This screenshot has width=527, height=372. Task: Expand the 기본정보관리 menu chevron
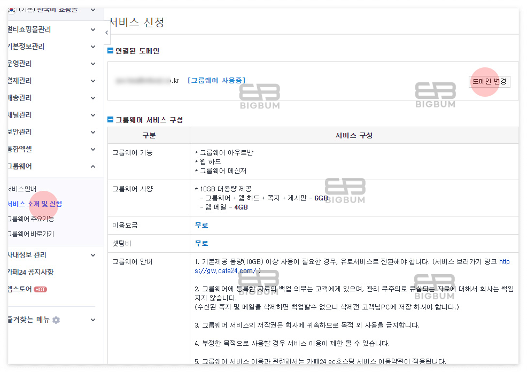pyautogui.click(x=93, y=46)
